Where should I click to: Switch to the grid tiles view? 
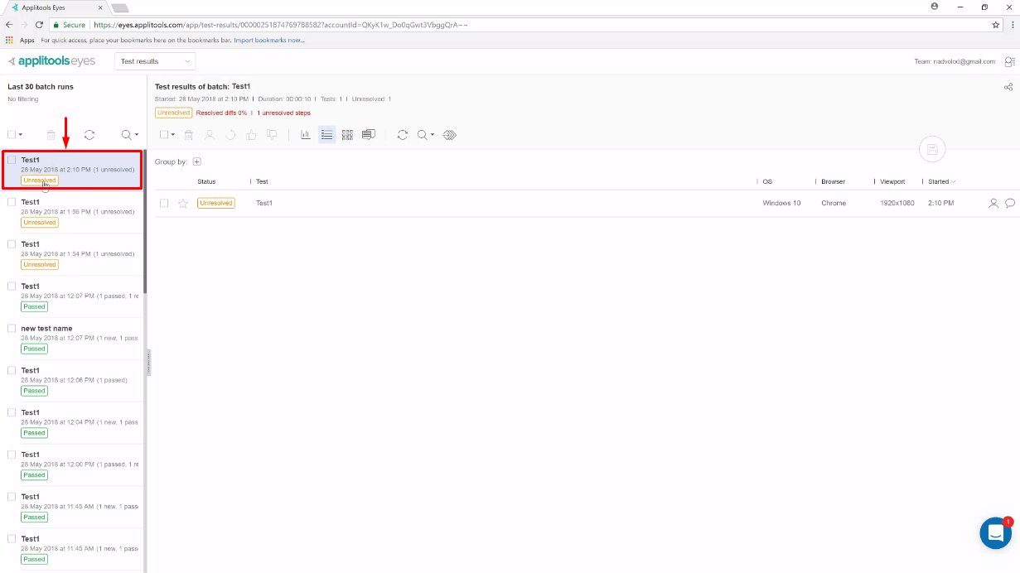coord(347,134)
